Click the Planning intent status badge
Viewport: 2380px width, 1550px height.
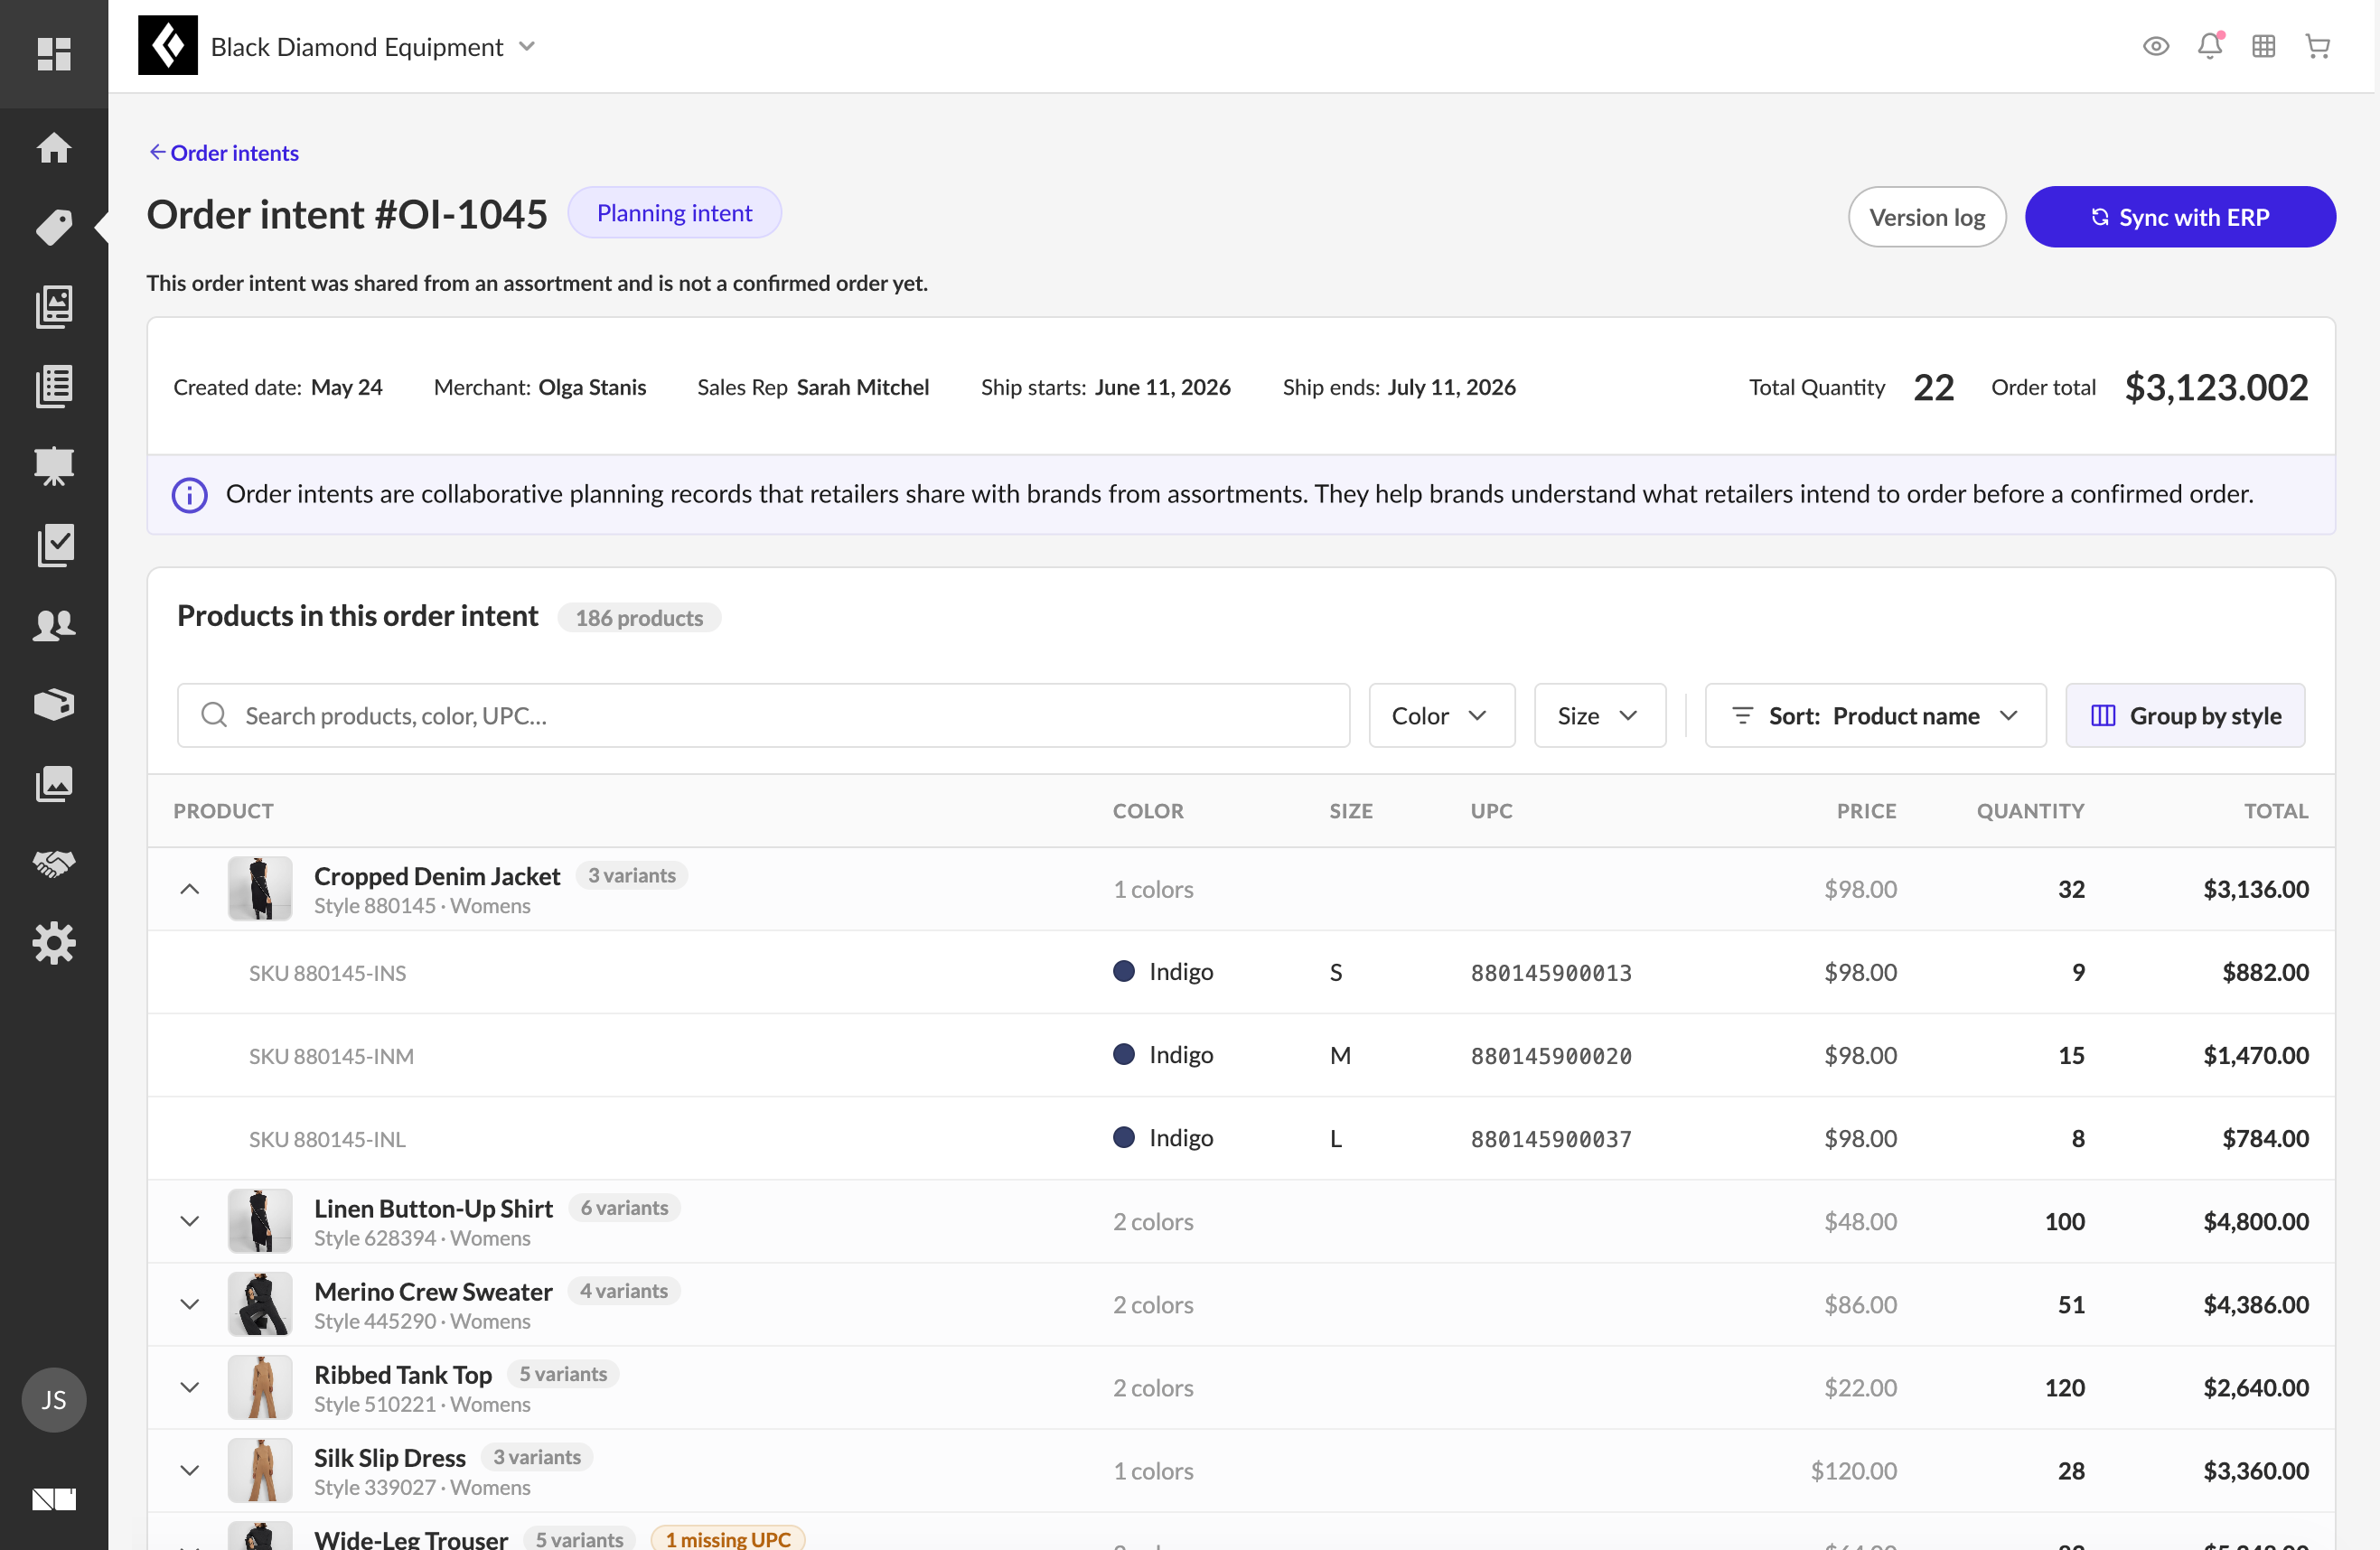[x=674, y=213]
